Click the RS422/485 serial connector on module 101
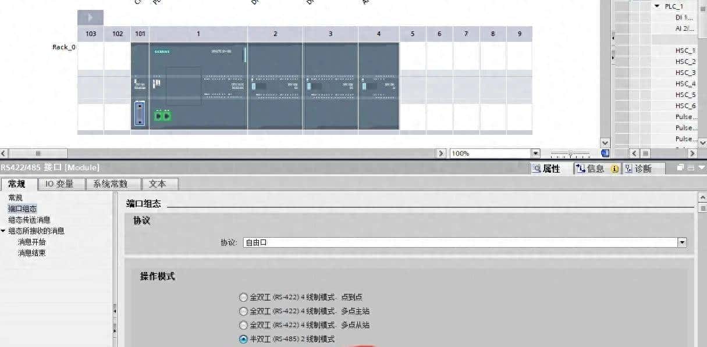Image resolution: width=707 pixels, height=347 pixels. pyautogui.click(x=138, y=113)
